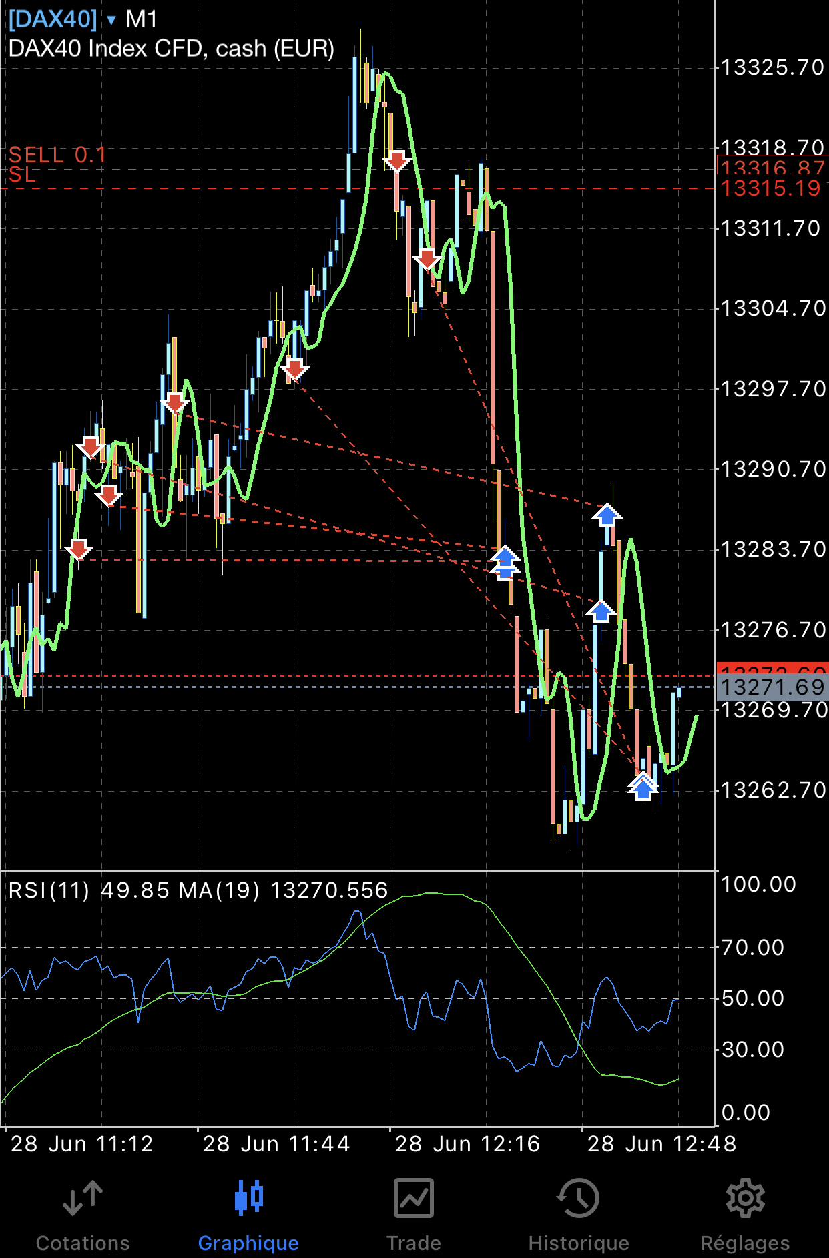Tap the 28 Jun 11:12 time label
This screenshot has width=829, height=1258.
(x=82, y=1144)
